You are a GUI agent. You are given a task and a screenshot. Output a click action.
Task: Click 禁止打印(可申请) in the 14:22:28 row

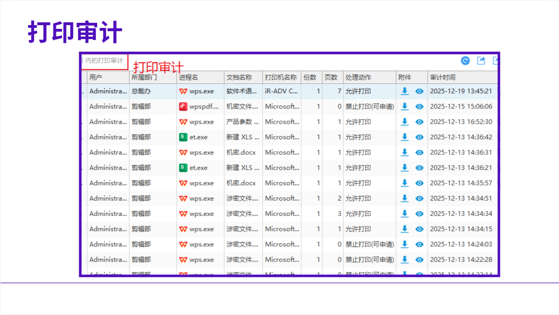370,260
